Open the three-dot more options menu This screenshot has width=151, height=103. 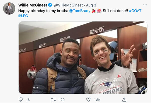[145, 5]
